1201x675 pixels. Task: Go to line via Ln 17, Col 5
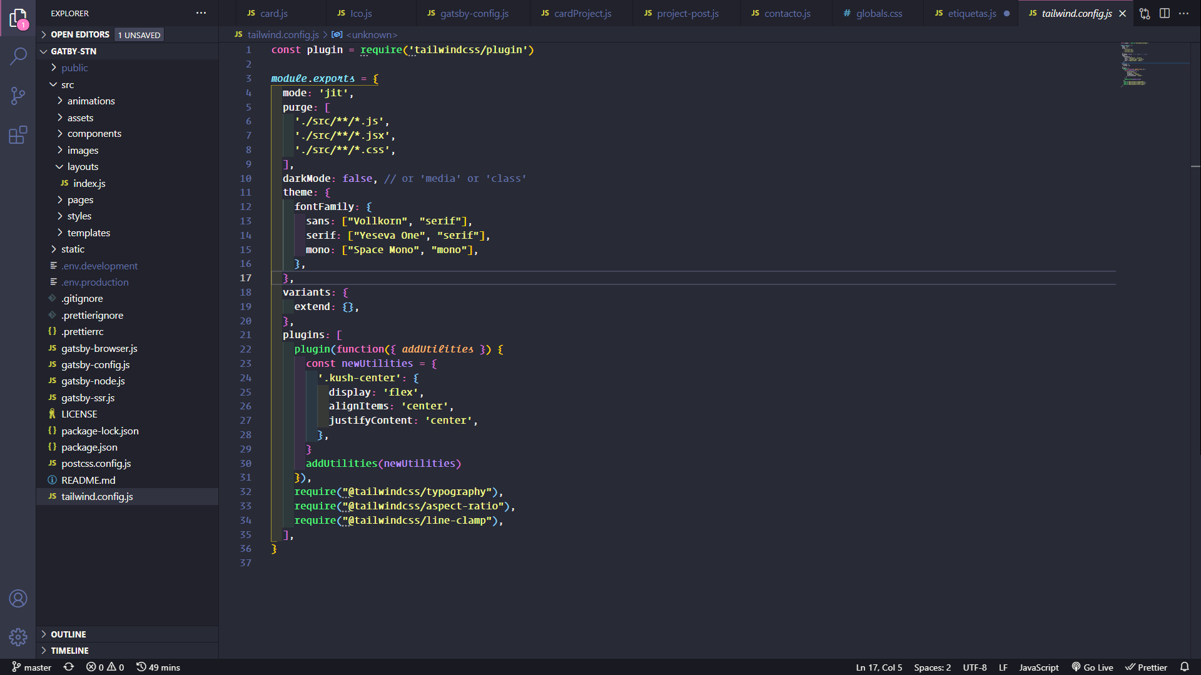point(879,667)
